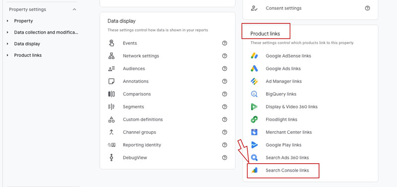Screen dimensions: 397x187
Task: Open Comparisons
Action: coord(137,94)
